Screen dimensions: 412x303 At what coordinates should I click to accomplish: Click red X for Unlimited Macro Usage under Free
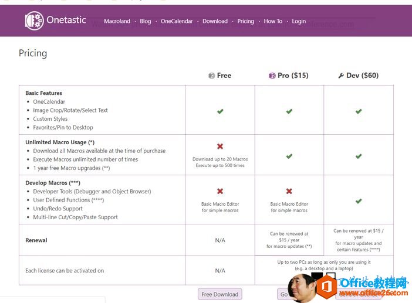point(220,147)
